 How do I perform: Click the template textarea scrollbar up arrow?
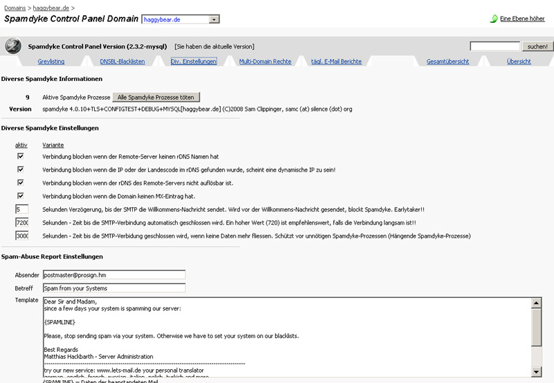pyautogui.click(x=537, y=303)
